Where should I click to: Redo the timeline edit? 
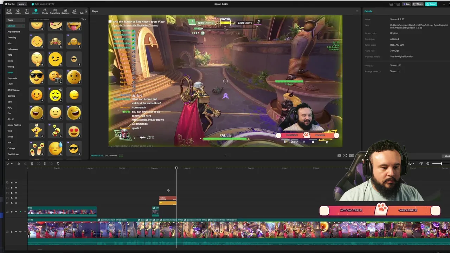[25, 164]
